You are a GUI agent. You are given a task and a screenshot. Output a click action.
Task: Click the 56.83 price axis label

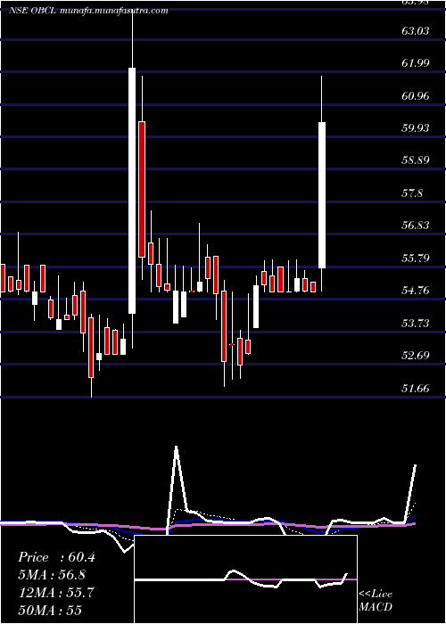point(416,226)
